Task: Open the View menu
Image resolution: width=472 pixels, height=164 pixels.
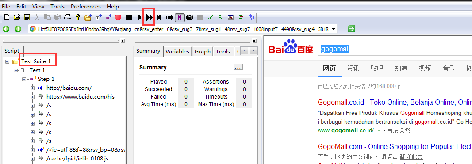Action: point(38,6)
